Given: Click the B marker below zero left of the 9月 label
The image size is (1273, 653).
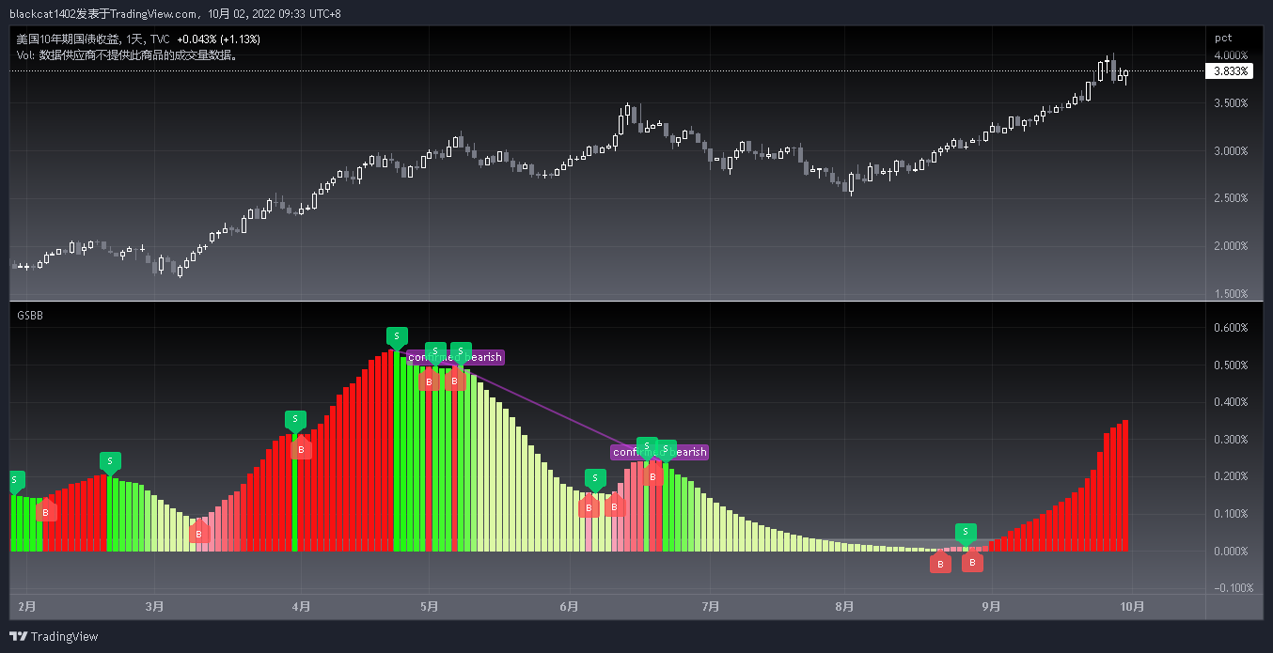Looking at the screenshot, I should pyautogui.click(x=972, y=562).
